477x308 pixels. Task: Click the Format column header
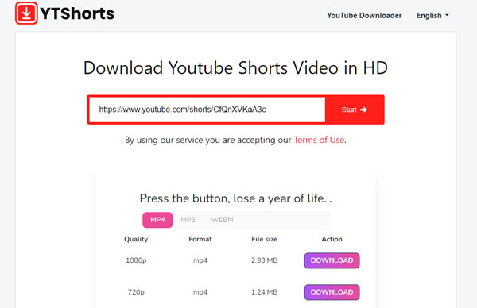click(200, 239)
